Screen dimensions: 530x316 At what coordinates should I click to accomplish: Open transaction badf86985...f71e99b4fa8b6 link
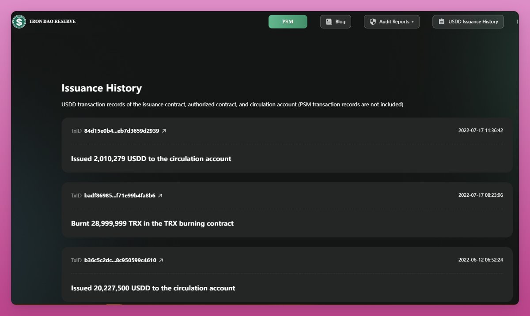tap(120, 196)
